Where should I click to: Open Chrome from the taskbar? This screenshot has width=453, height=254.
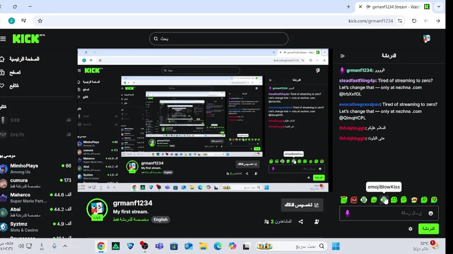pos(101,246)
